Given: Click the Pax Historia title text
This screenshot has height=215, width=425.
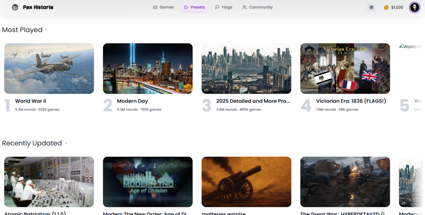Looking at the screenshot, I should point(38,7).
